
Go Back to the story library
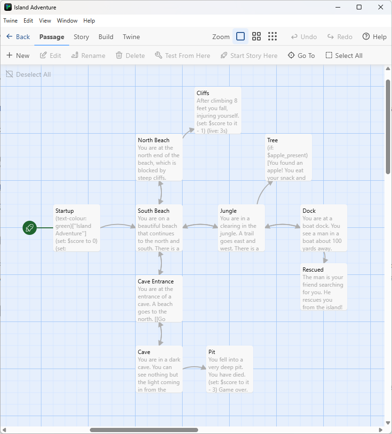(x=18, y=37)
